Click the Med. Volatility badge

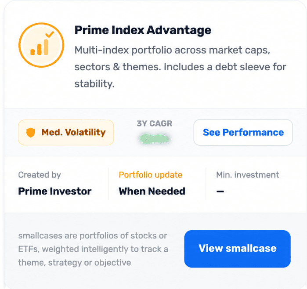point(66,133)
